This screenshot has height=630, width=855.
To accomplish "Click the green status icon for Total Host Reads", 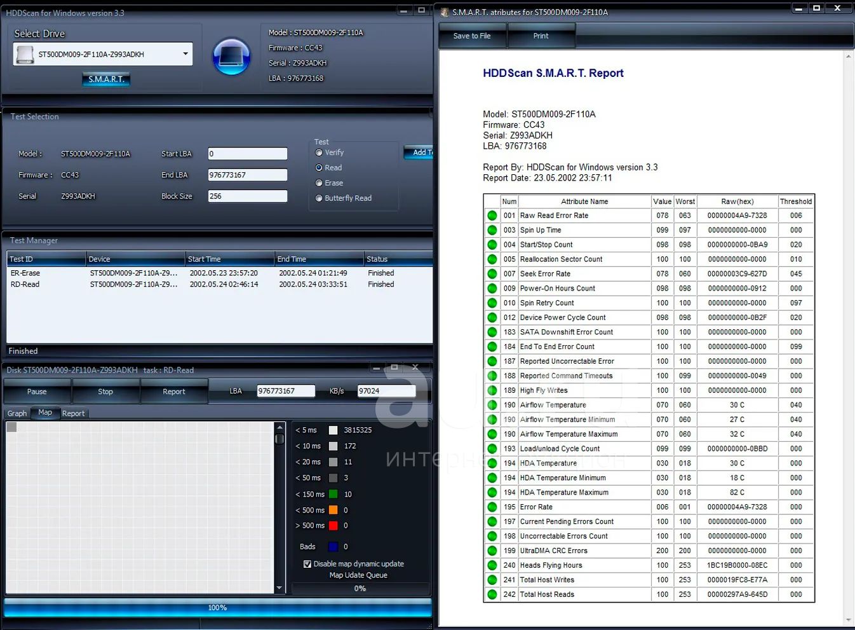I will click(492, 594).
